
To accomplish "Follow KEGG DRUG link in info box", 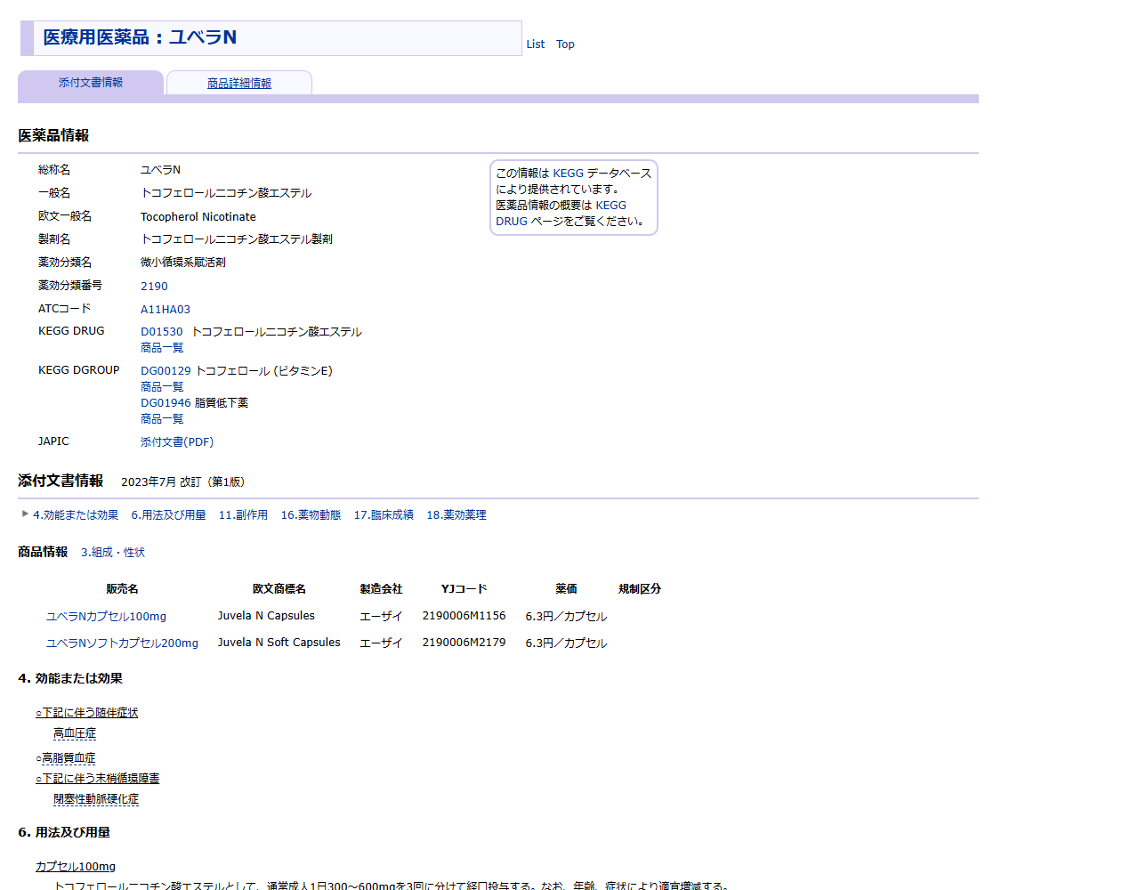I will pos(561,214).
